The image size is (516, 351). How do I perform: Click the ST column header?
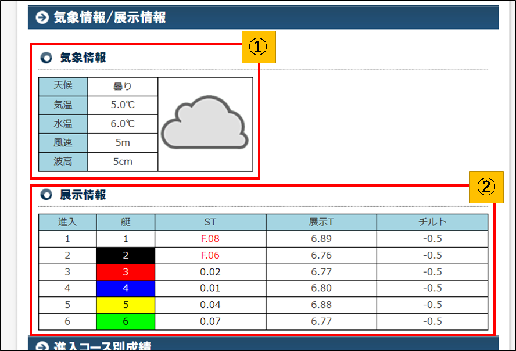(210, 222)
